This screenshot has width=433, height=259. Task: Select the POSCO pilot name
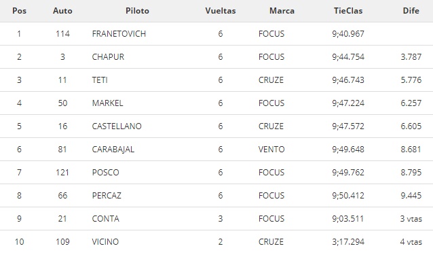(105, 173)
